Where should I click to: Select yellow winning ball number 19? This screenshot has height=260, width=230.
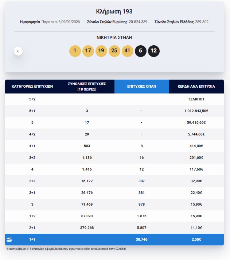101,51
